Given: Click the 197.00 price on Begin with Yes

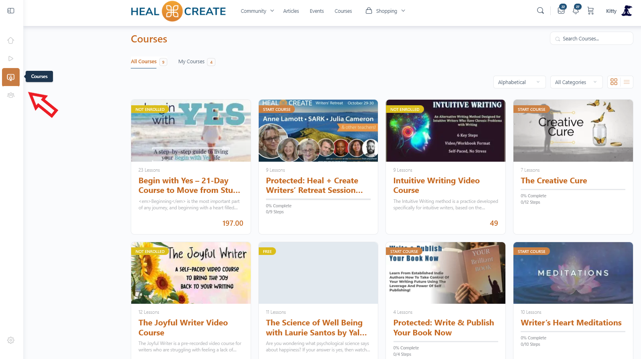Looking at the screenshot, I should tap(233, 223).
